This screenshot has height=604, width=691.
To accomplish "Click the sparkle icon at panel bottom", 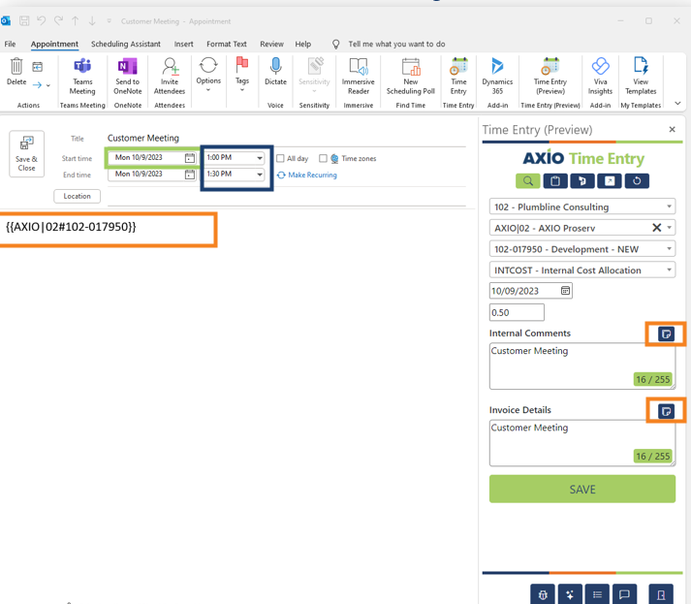I will (570, 594).
